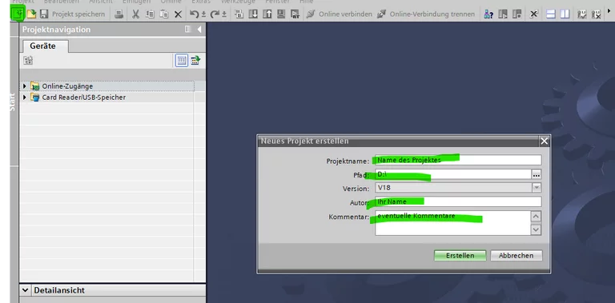Select the Geräte tab

[42, 46]
